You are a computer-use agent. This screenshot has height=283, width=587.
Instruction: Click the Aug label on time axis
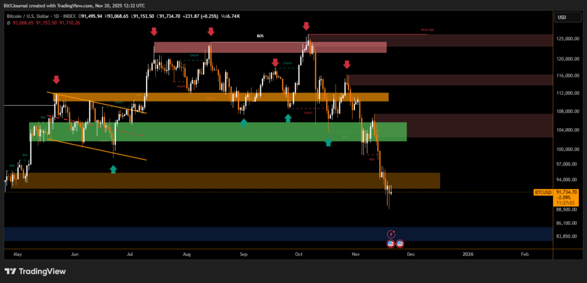[x=186, y=253]
